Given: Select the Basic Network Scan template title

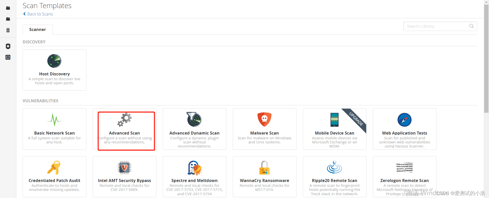Looking at the screenshot, I should click(x=54, y=133).
